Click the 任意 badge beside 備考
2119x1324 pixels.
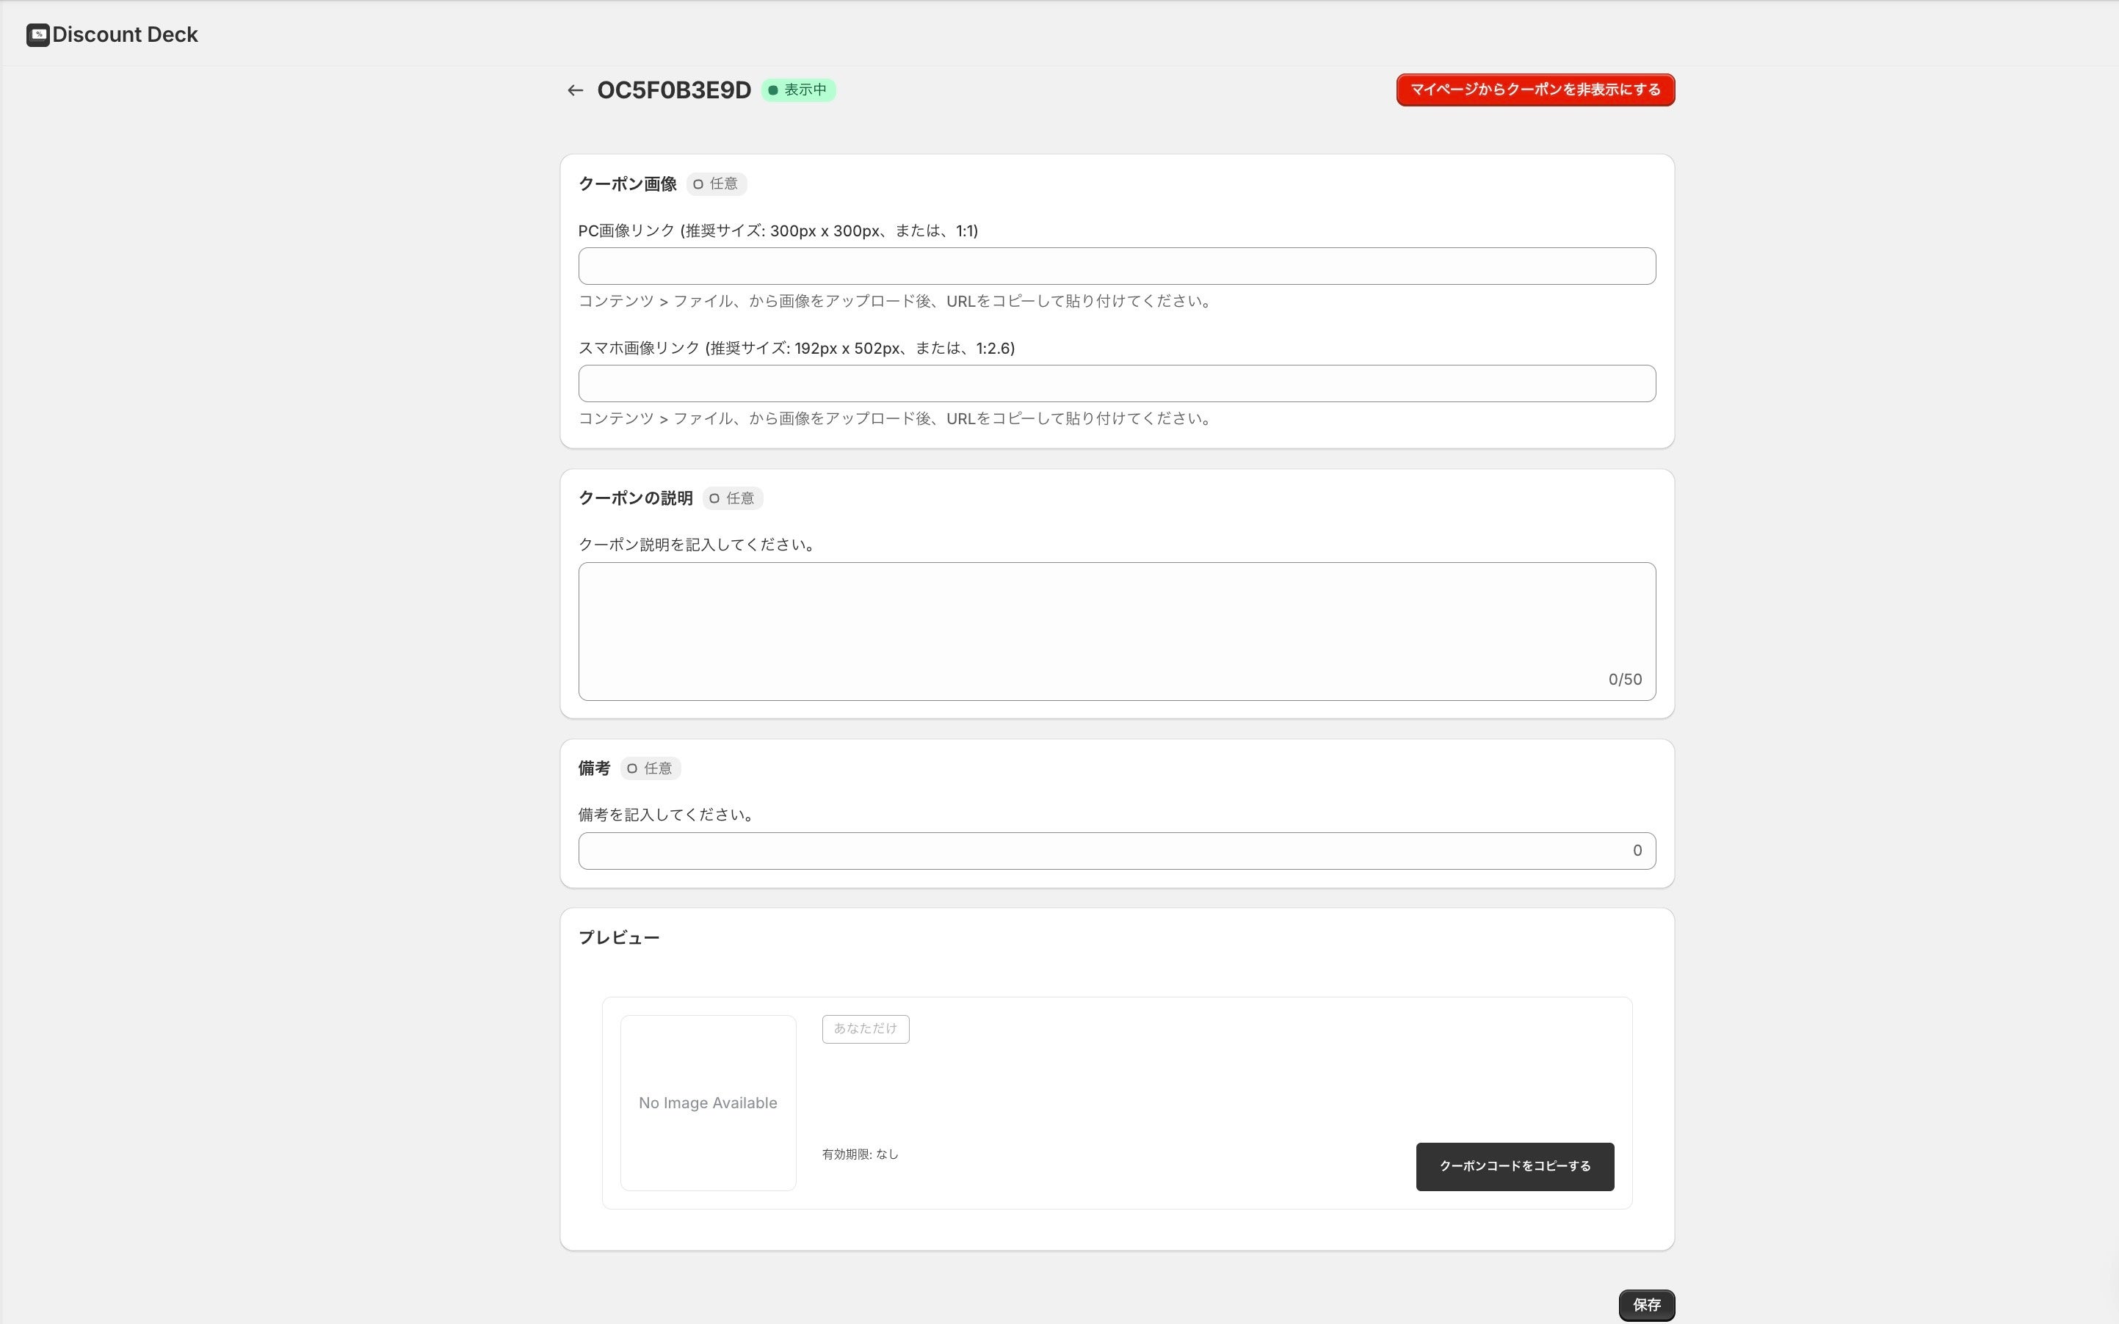coord(650,768)
